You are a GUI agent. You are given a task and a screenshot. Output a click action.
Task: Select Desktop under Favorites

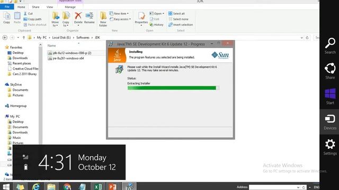(x=15, y=53)
